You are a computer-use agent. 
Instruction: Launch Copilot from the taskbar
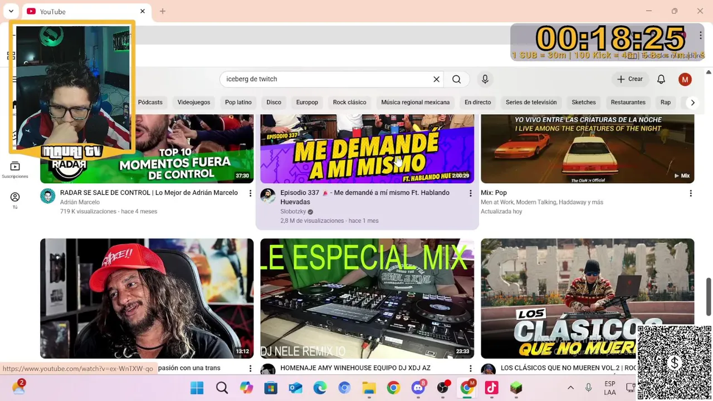[x=246, y=388]
